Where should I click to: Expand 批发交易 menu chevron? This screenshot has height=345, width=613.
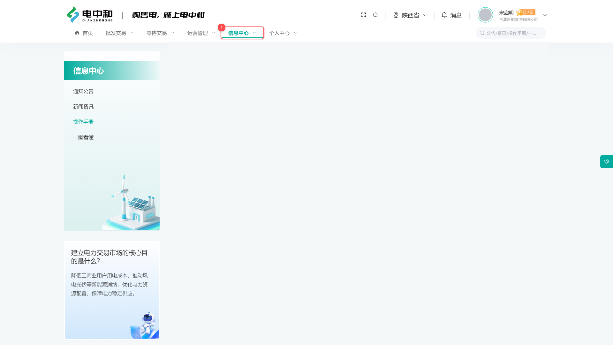(132, 33)
